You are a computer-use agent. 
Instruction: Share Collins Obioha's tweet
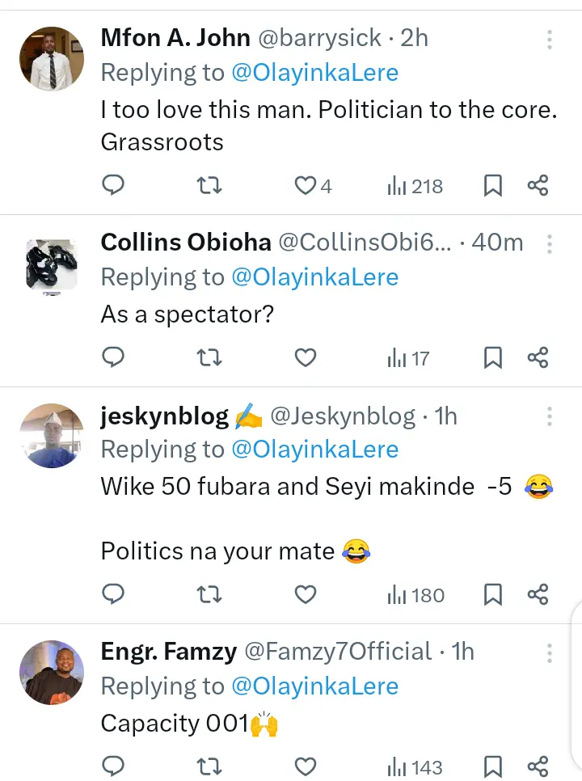(x=538, y=357)
